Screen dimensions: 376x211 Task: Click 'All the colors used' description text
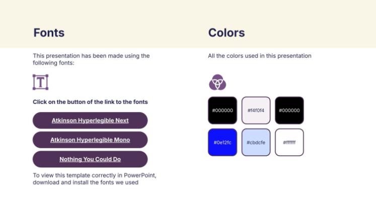(259, 56)
